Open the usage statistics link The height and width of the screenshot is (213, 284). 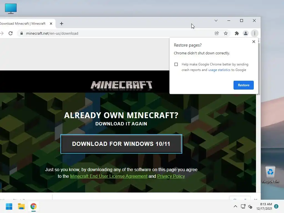point(219,70)
